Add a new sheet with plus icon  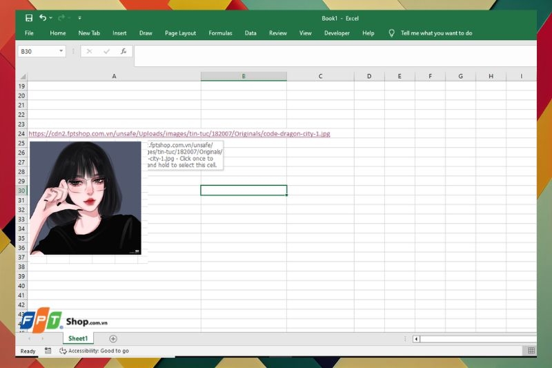113,339
